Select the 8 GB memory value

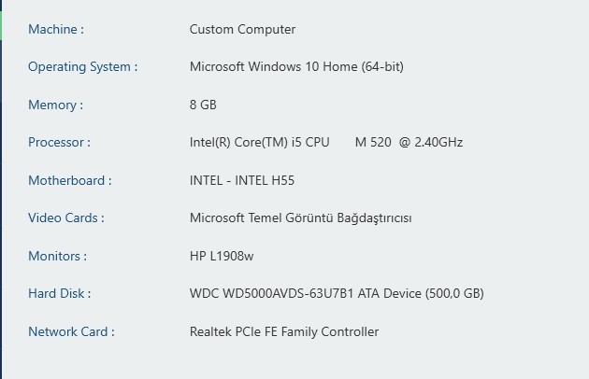coord(203,105)
